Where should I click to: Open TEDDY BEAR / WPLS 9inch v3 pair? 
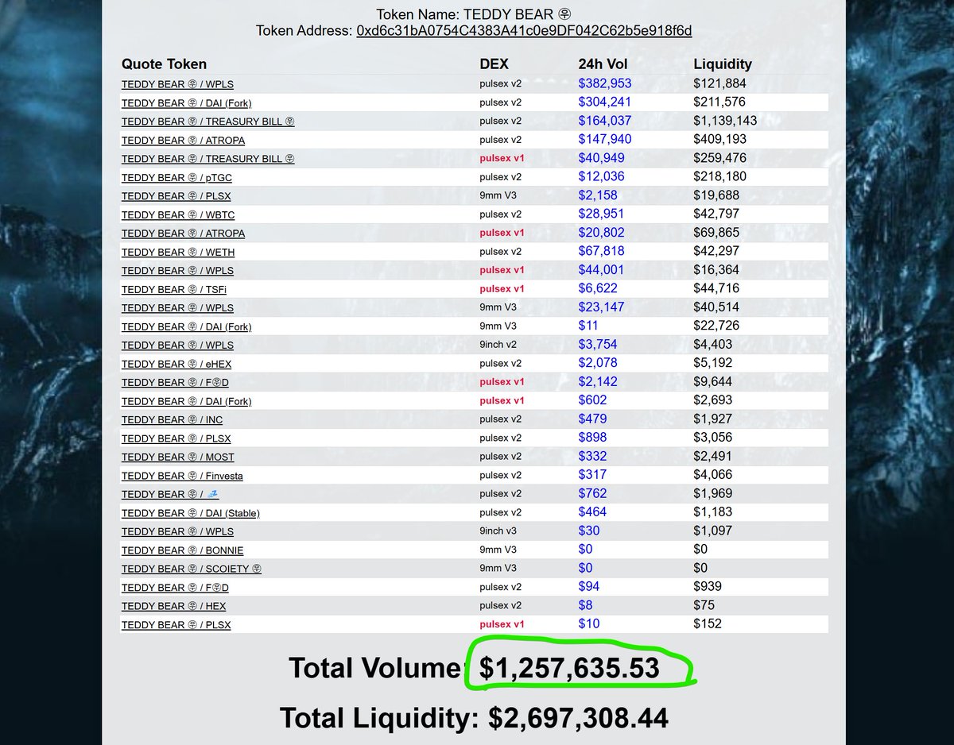click(177, 532)
